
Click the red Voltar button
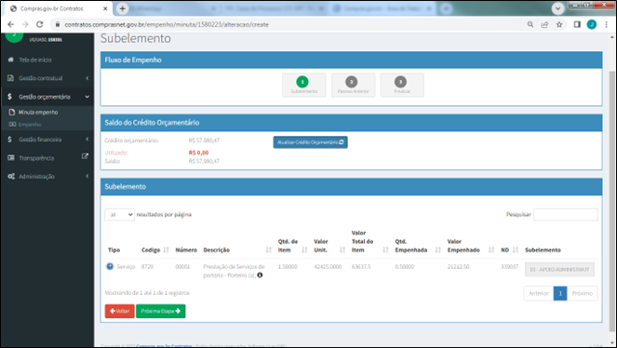click(x=120, y=311)
